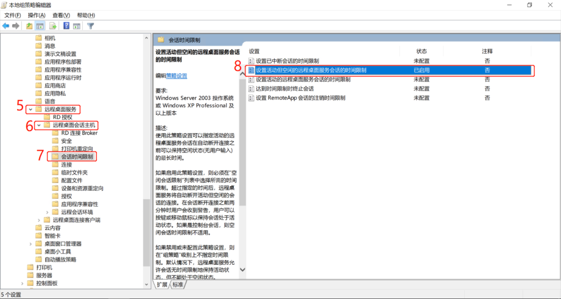This screenshot has height=299, width=561.
Task: Select 达到时间限制时终止会话 policy
Action: coord(285,88)
